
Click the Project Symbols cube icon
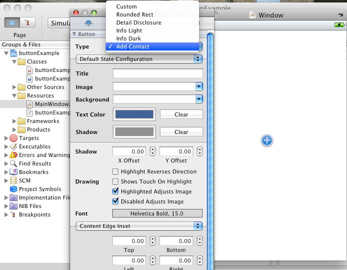click(x=14, y=189)
